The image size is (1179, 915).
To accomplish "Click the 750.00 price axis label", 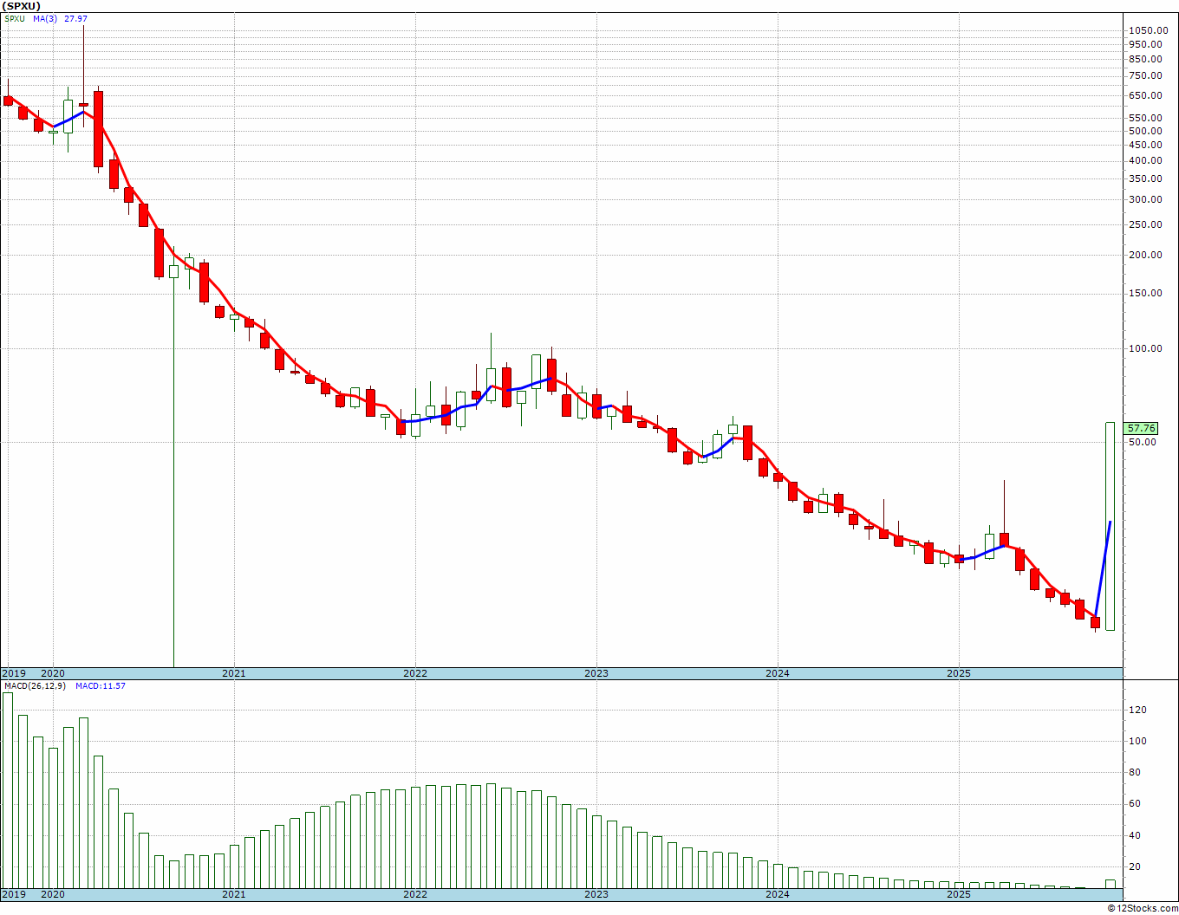I will (x=1145, y=76).
